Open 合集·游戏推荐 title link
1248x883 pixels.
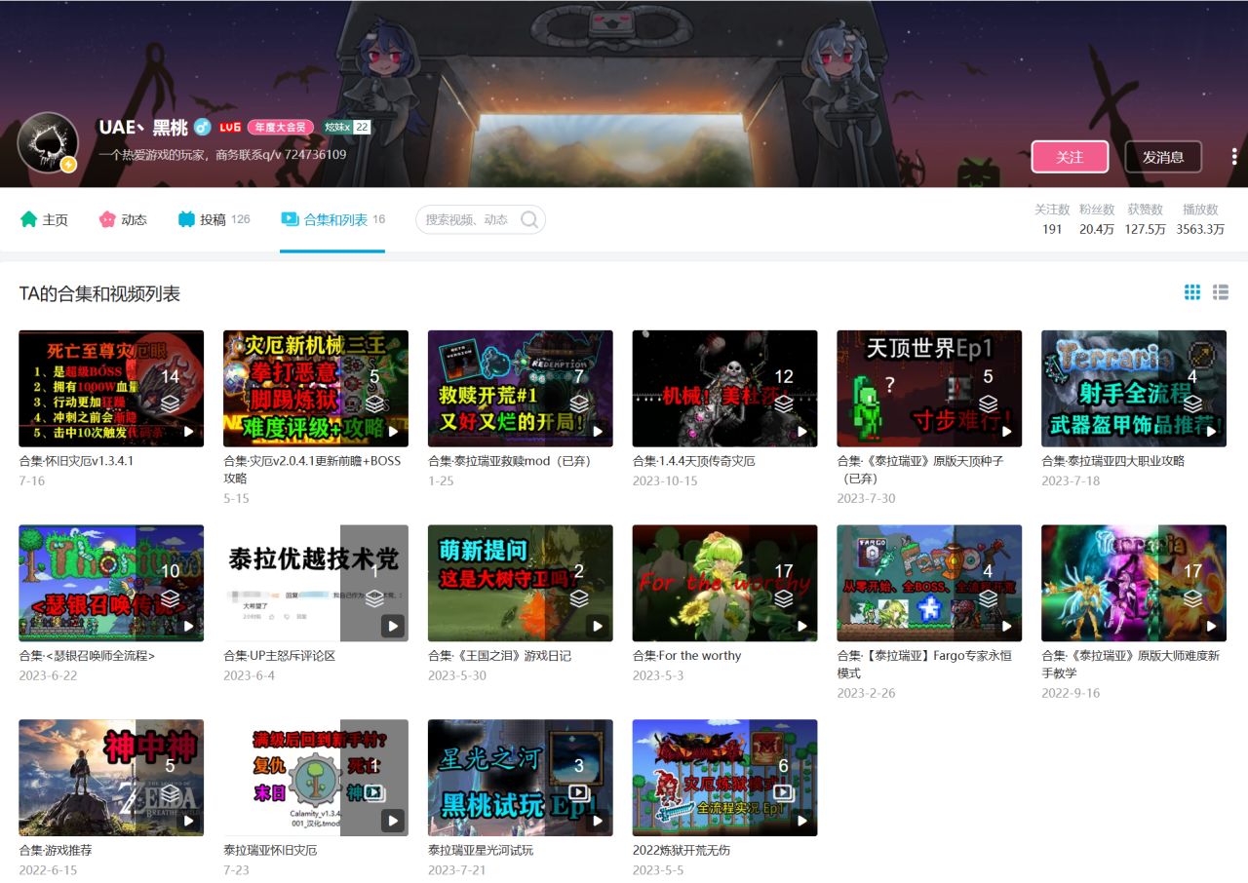[x=56, y=851]
